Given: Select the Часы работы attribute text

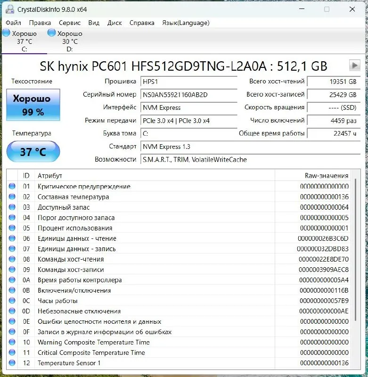Looking at the screenshot, I should (57, 301).
